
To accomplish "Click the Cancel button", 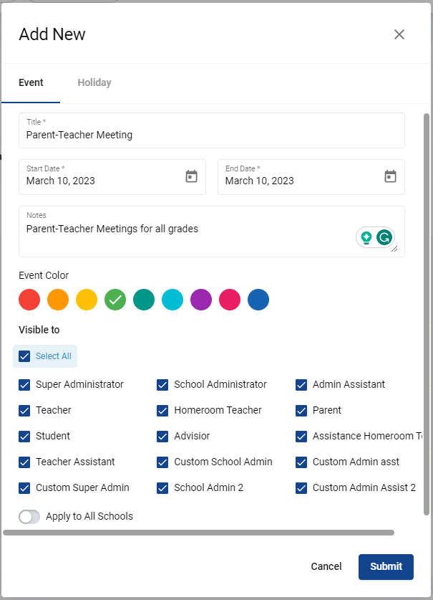I will pos(326,566).
